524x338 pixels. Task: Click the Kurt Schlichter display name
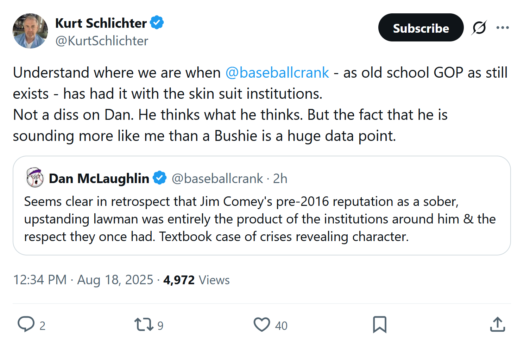point(101,23)
